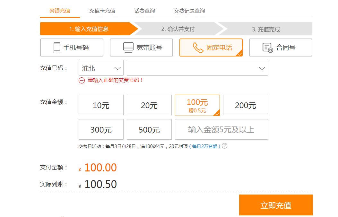This screenshot has width=338, height=217.
Task: Click the 立即充值 recharge button
Action: coord(276,205)
